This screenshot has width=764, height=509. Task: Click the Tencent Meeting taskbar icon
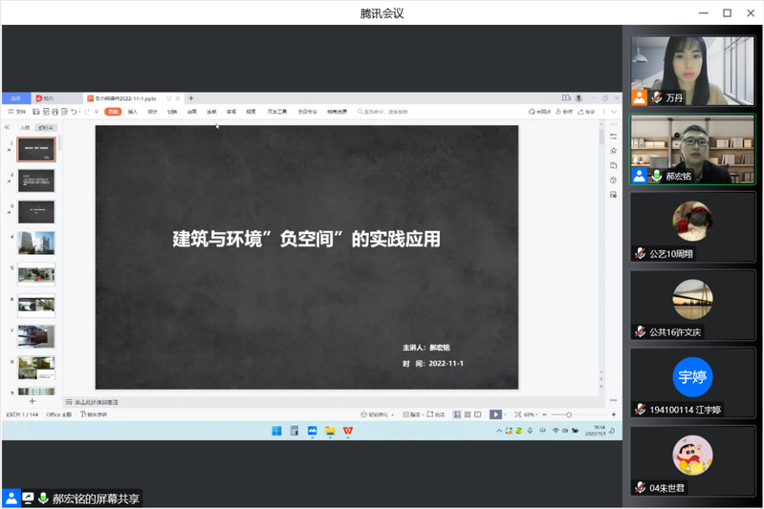tap(312, 431)
